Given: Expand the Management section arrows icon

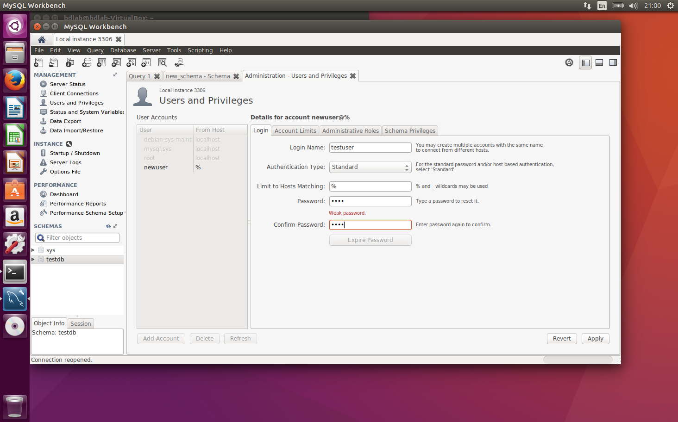Looking at the screenshot, I should [115, 74].
